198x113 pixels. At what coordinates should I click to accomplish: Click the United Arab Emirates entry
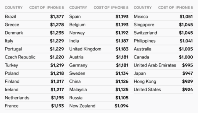[x=163, y=65]
